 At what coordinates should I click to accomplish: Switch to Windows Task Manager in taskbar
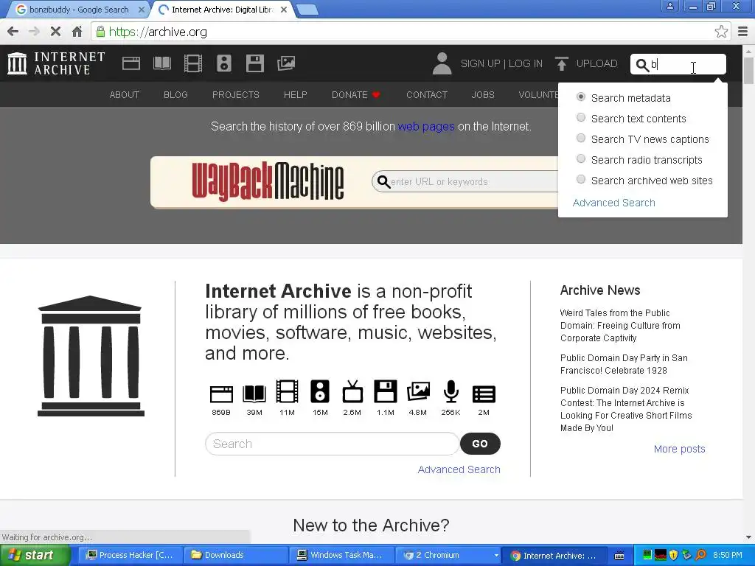(342, 556)
